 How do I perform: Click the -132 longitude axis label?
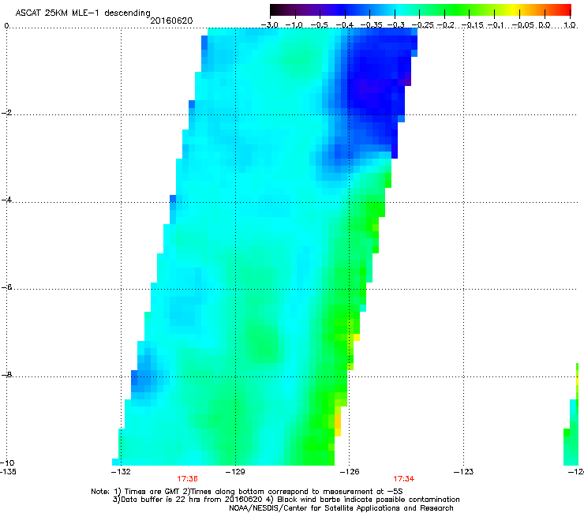(x=121, y=472)
